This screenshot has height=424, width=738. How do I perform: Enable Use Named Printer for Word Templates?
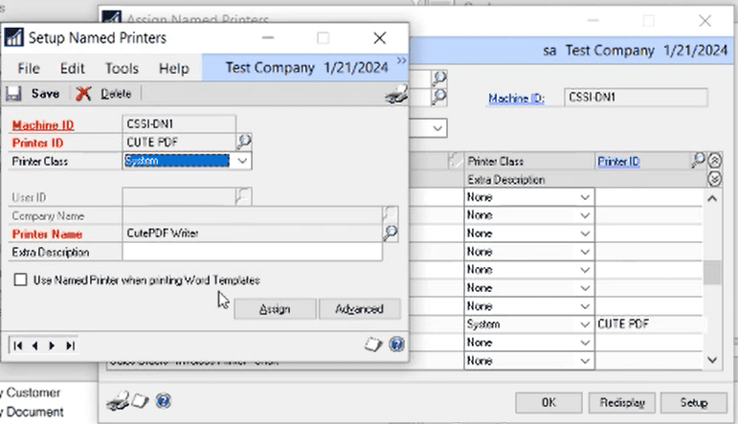tap(20, 280)
